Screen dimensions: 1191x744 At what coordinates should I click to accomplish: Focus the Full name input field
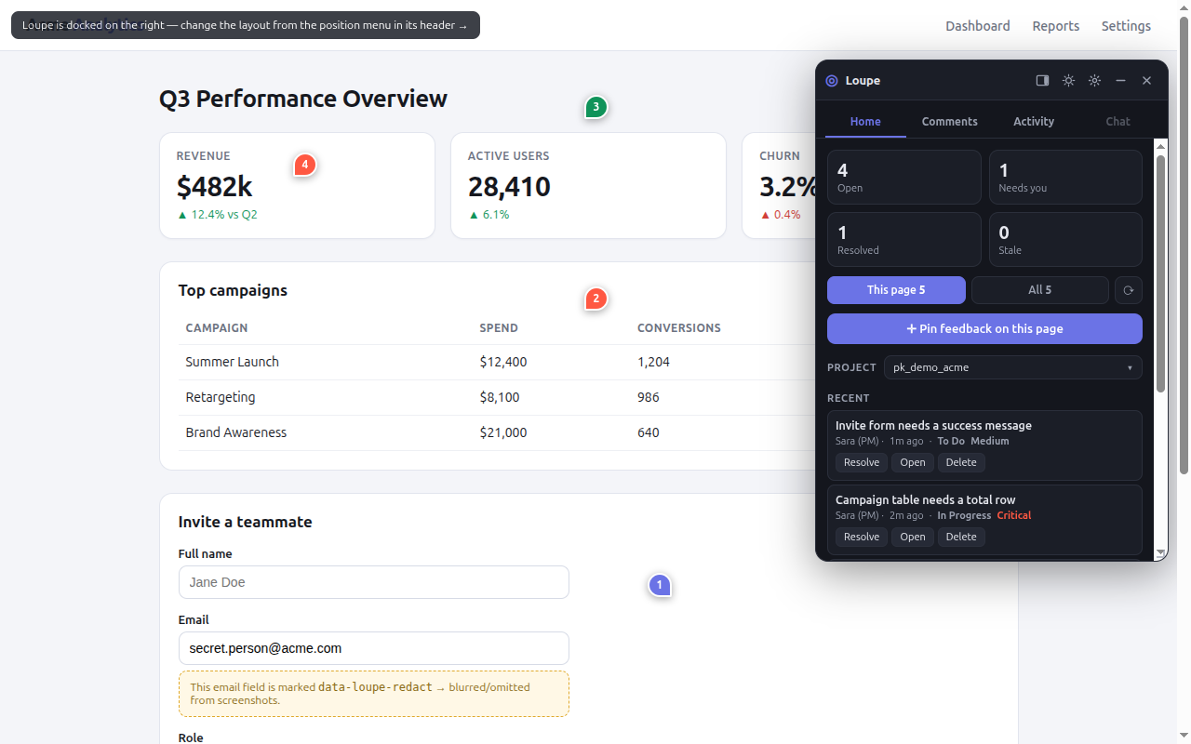[x=374, y=582]
